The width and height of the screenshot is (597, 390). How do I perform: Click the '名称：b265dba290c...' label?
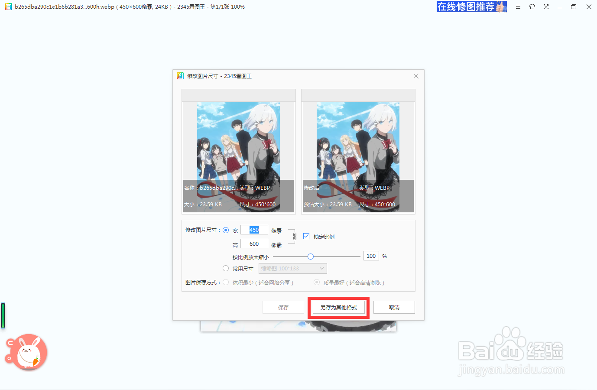[x=210, y=188]
